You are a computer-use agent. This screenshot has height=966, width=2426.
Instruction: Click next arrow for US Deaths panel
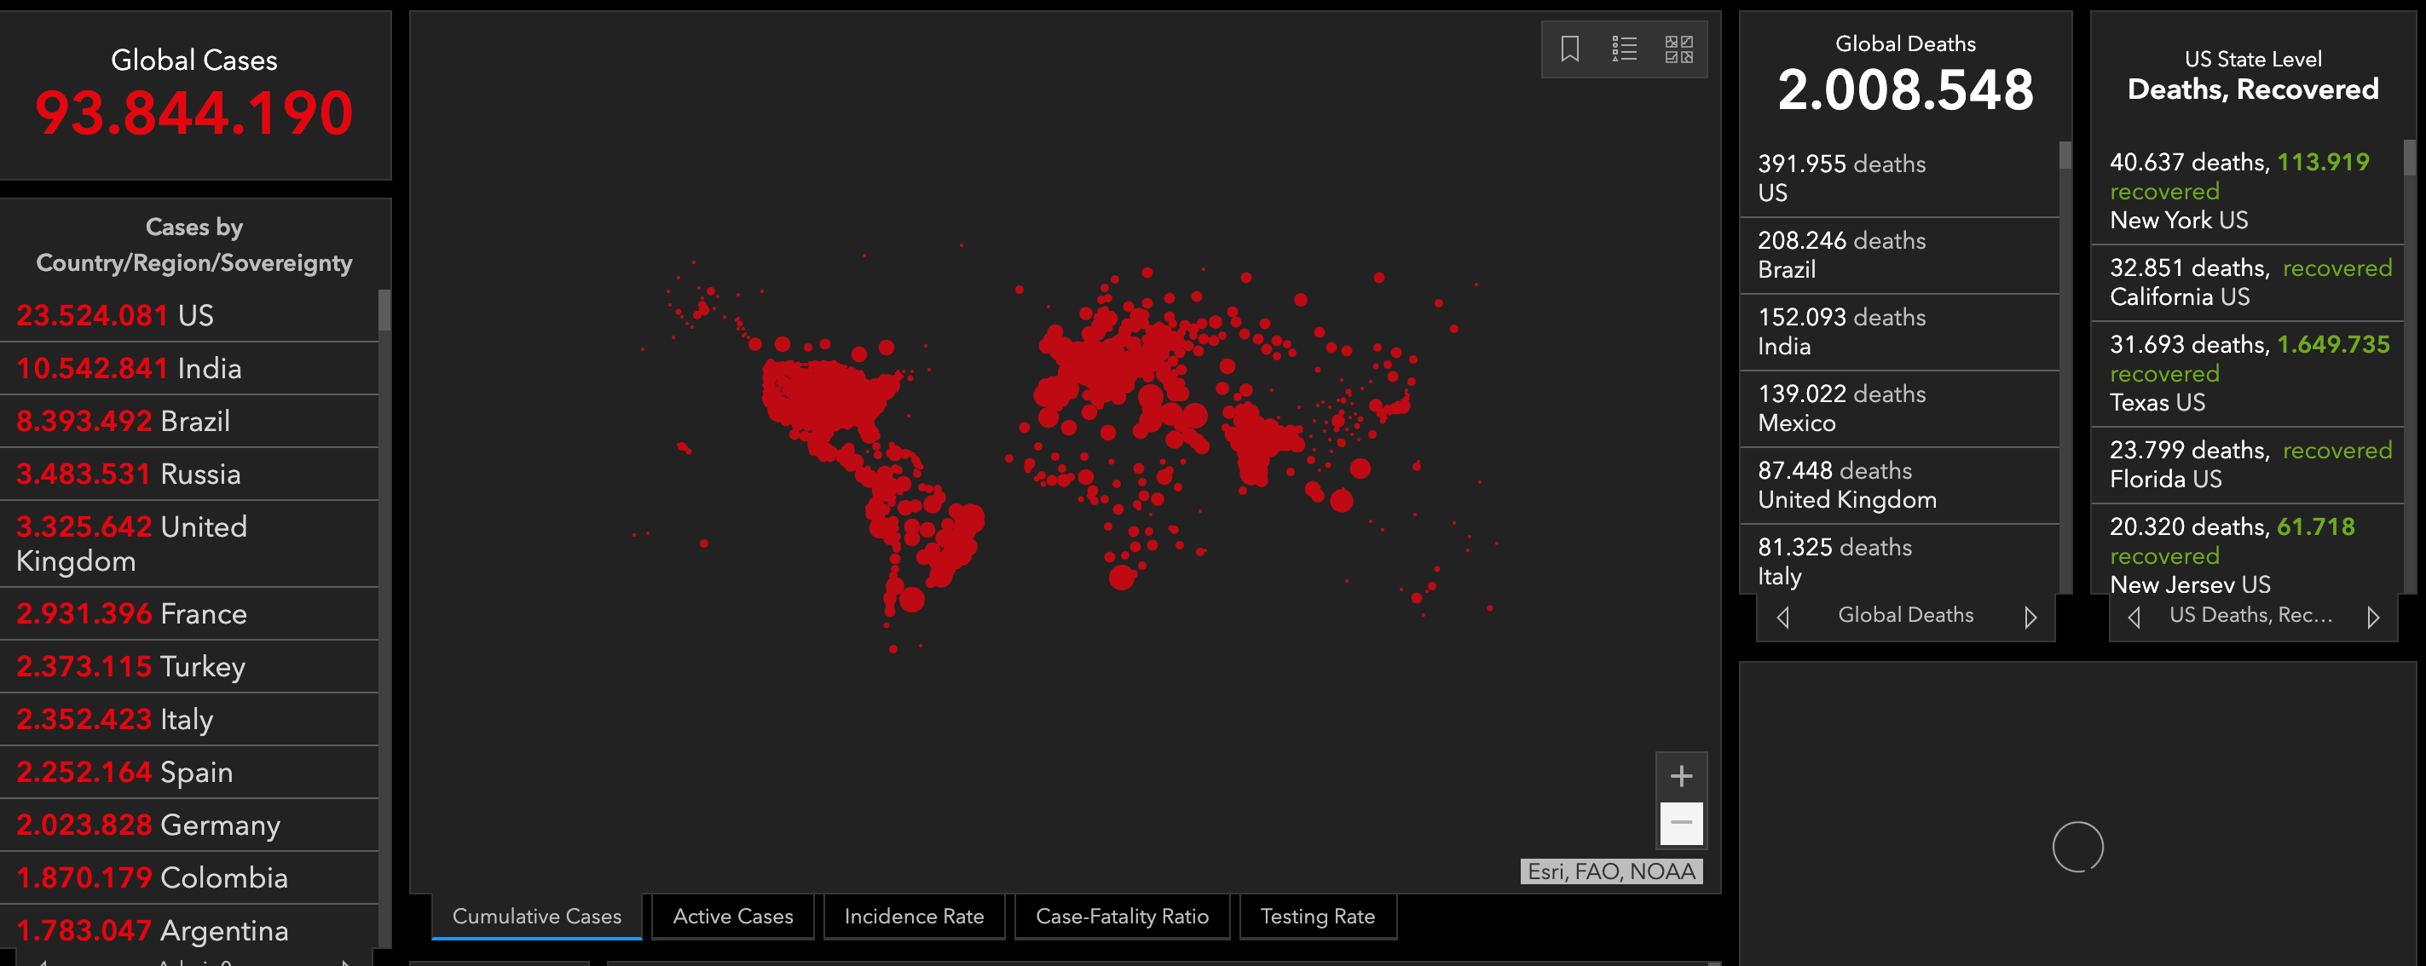click(x=2372, y=617)
